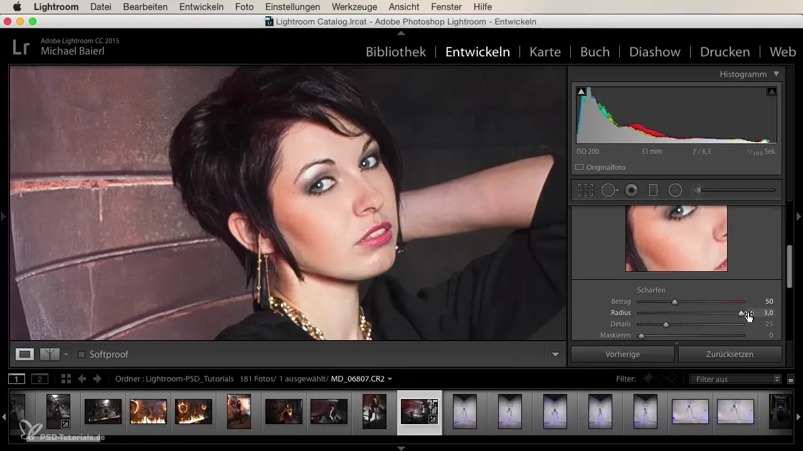This screenshot has height=451, width=803.
Task: Click the Vorherige button
Action: click(622, 355)
